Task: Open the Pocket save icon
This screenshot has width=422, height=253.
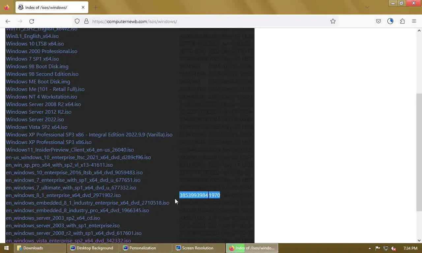Action: point(378,21)
